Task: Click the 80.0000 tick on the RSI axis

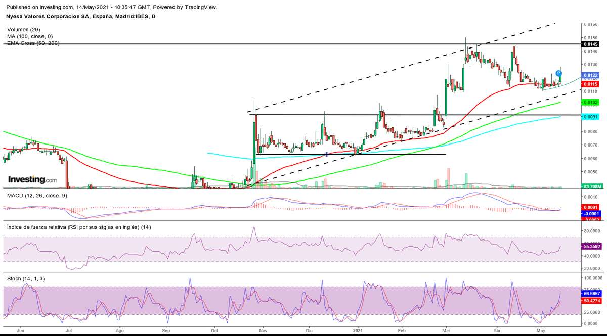Action: tap(592, 231)
